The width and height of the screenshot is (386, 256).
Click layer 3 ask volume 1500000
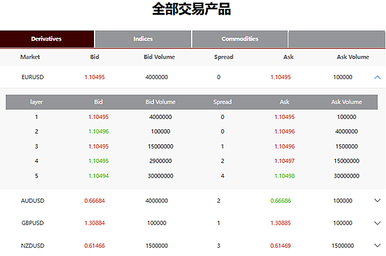point(347,147)
